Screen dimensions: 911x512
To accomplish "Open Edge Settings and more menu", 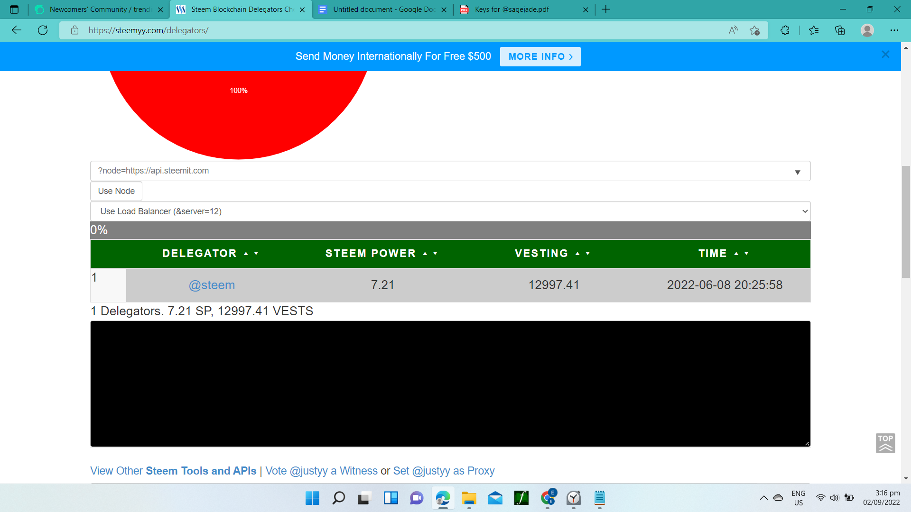I will 894,30.
